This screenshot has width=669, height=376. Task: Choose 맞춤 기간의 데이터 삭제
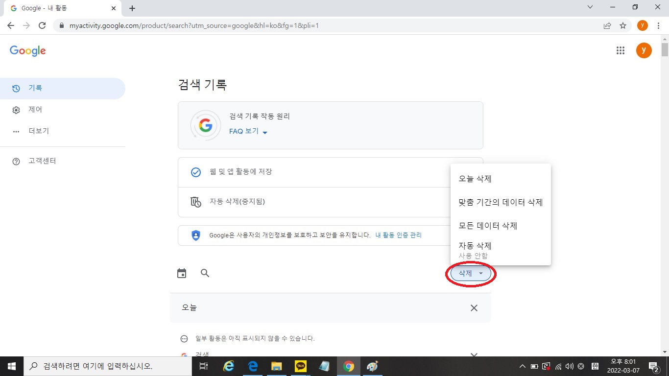point(501,202)
